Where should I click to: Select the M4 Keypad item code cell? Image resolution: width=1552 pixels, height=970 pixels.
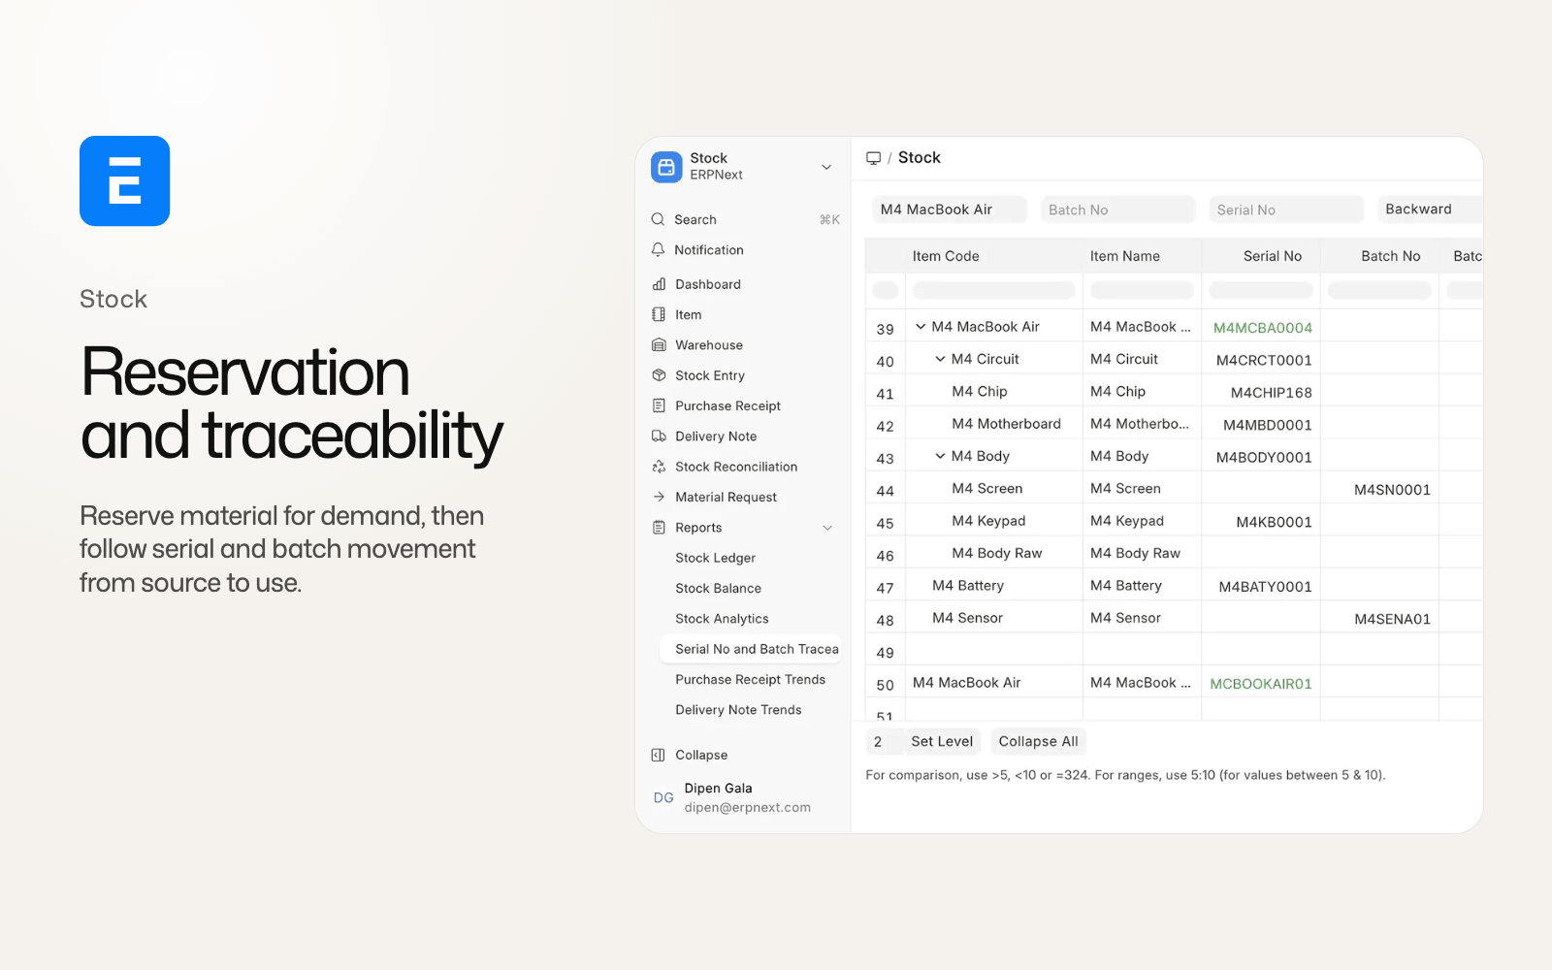click(993, 521)
